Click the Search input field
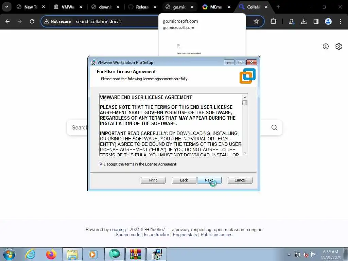348x261 pixels. pos(79,128)
